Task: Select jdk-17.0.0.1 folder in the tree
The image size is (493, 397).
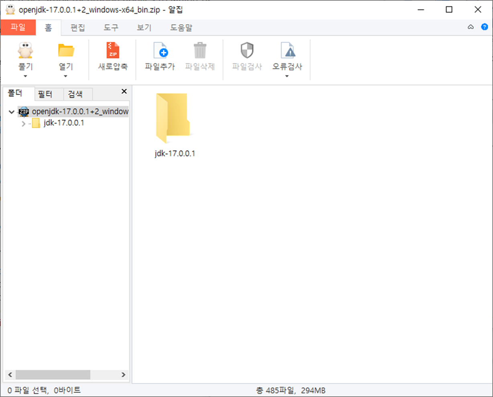Action: [64, 123]
